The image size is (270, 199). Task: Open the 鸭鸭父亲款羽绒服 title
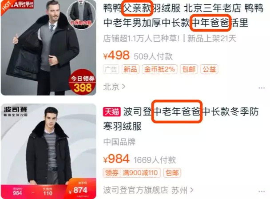[x=183, y=16]
